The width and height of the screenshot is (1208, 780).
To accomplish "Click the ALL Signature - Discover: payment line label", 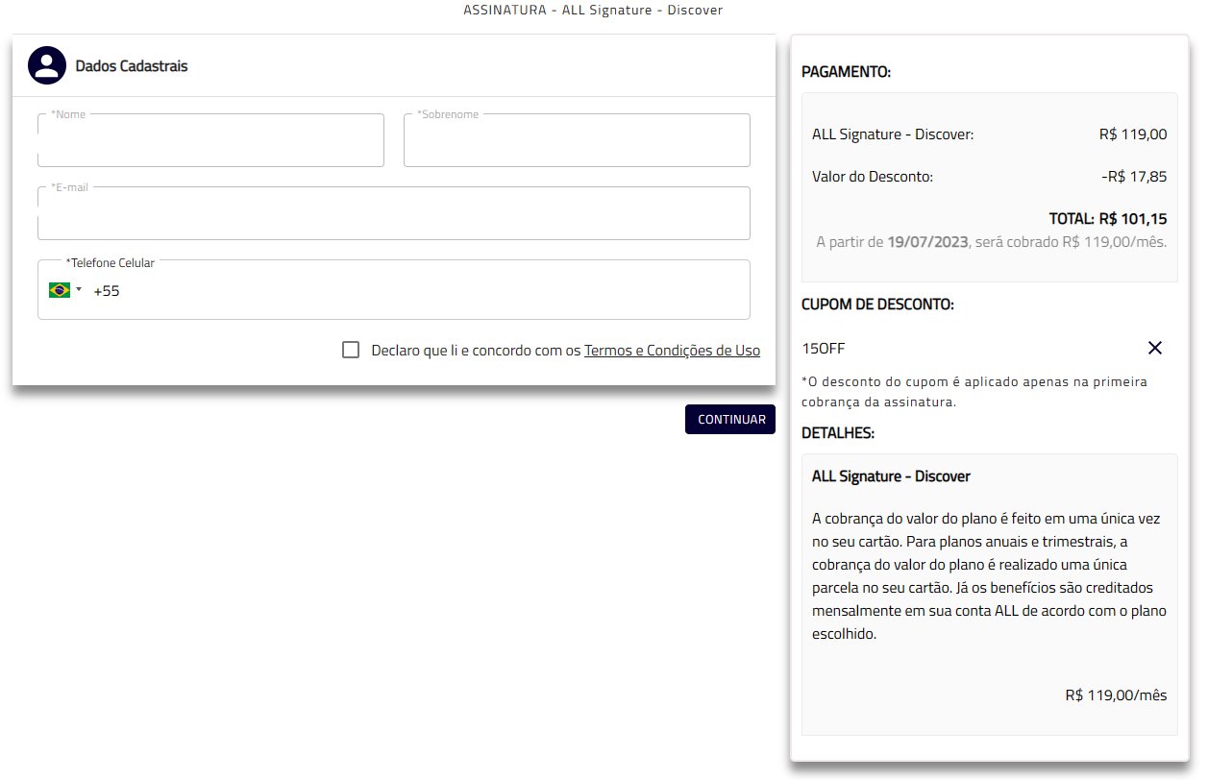I will [x=893, y=134].
